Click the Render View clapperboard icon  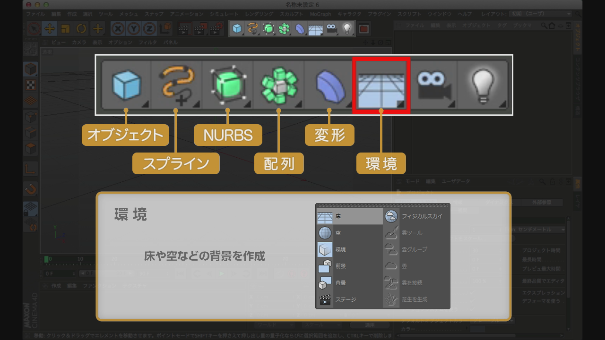click(185, 29)
